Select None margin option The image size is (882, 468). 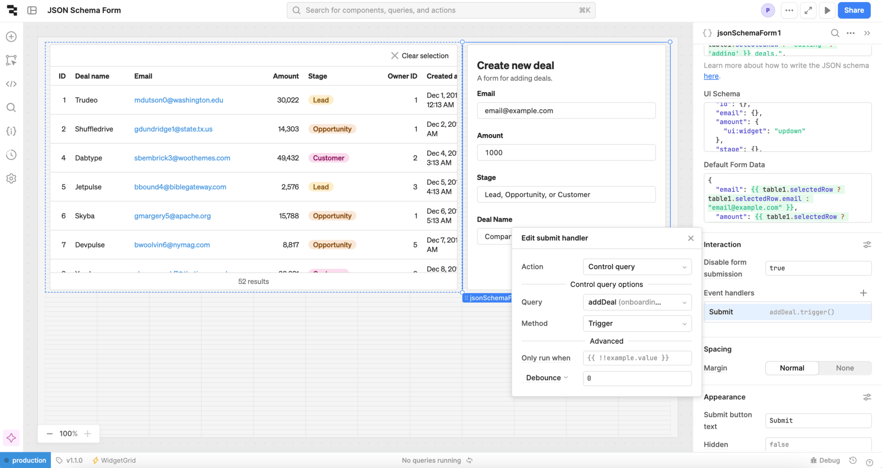pos(845,368)
